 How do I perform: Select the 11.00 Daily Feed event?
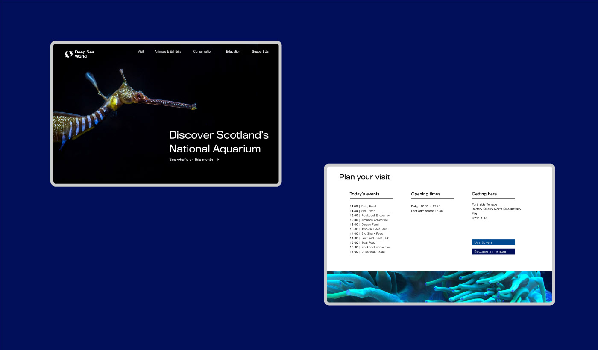pos(363,207)
